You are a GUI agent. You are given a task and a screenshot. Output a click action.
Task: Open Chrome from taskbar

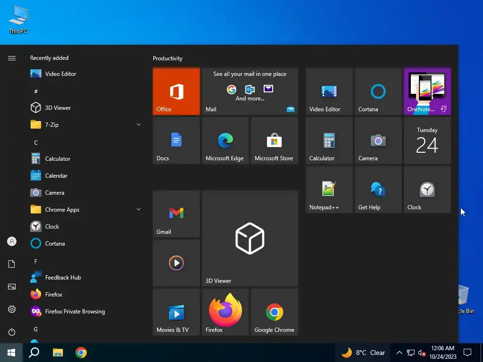click(x=81, y=353)
